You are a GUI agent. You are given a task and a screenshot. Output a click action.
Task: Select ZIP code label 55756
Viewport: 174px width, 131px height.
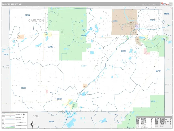[x=105, y=121]
